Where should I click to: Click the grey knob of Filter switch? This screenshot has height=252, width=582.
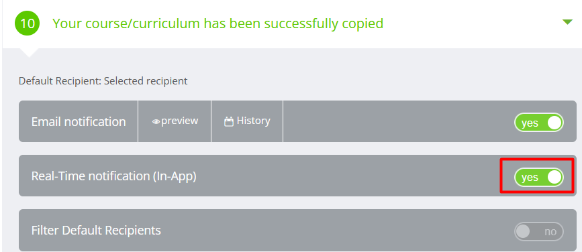pos(523,232)
